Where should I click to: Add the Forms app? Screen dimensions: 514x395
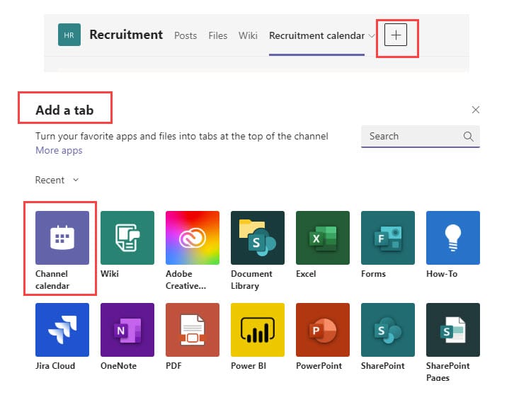[x=388, y=238]
